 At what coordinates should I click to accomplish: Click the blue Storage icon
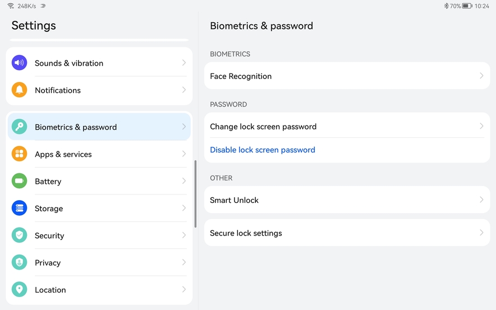point(19,208)
